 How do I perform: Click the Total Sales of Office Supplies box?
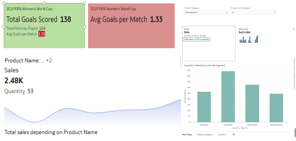(196, 39)
